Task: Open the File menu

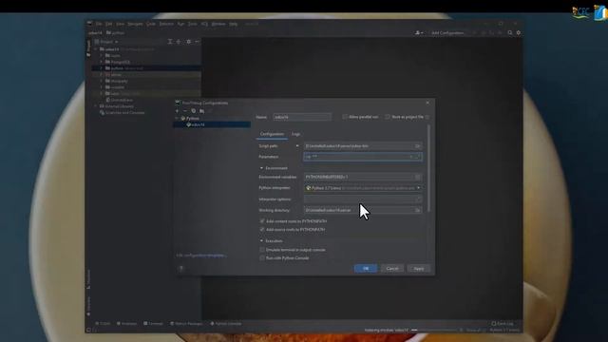Action: (x=99, y=24)
